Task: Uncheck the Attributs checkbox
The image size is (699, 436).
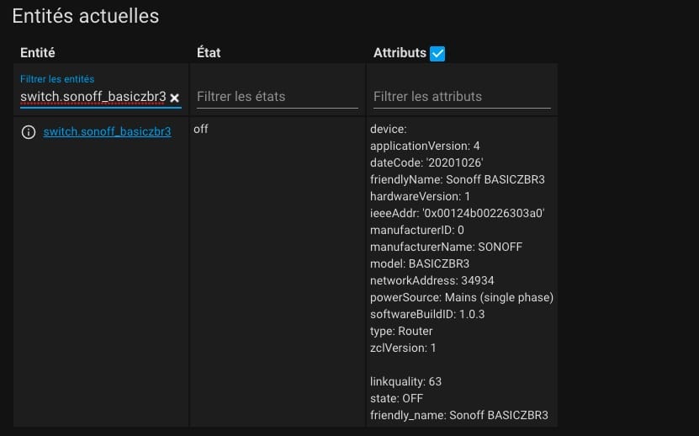Action: tap(437, 54)
